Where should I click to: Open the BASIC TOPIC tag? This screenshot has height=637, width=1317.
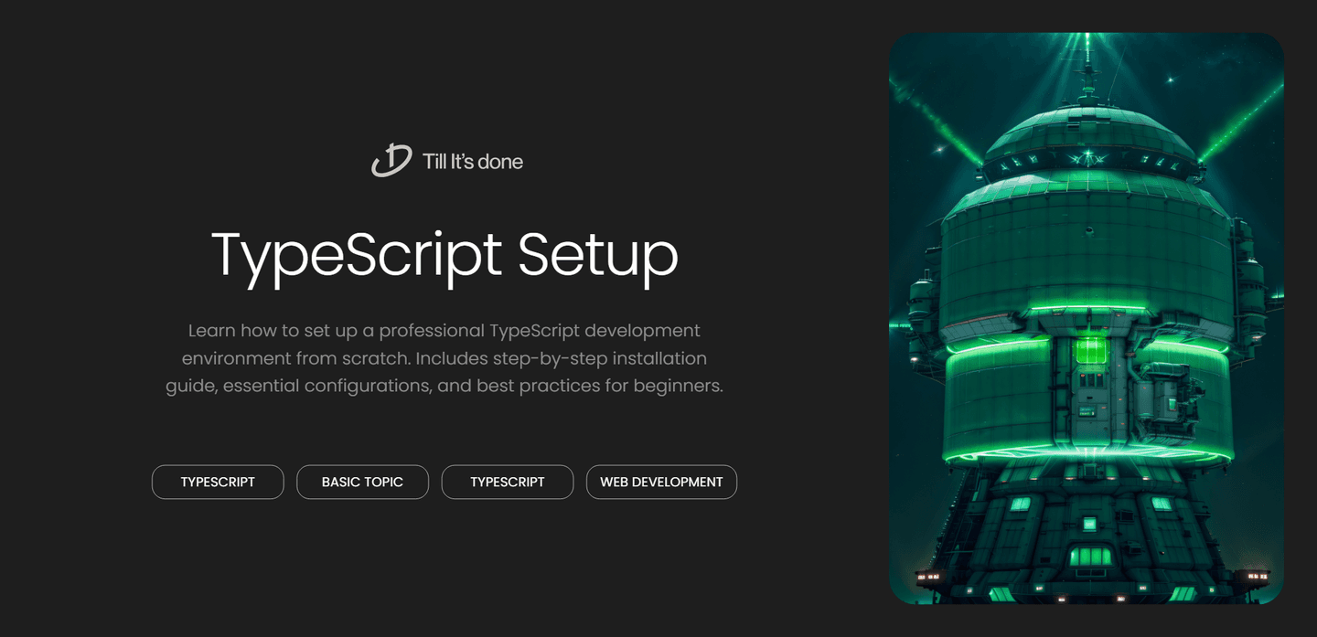(x=362, y=482)
